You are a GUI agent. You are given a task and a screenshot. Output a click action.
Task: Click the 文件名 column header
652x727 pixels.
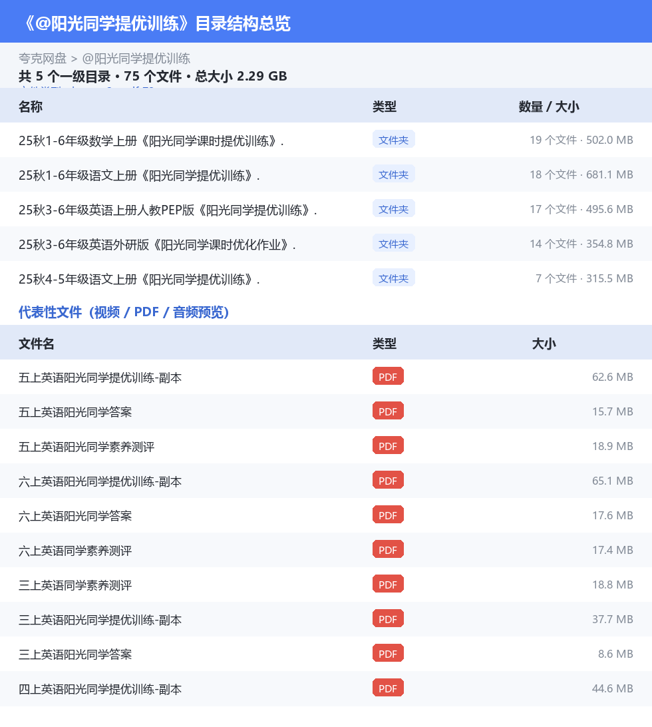tap(36, 344)
